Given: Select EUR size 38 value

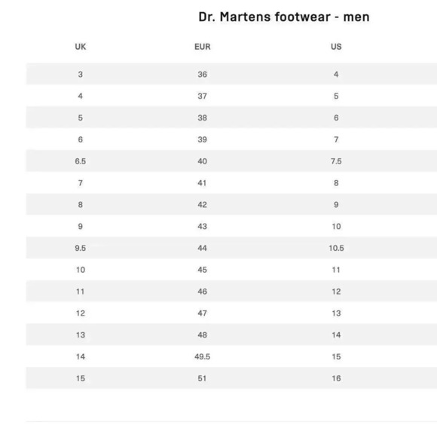Looking at the screenshot, I should (x=203, y=118).
